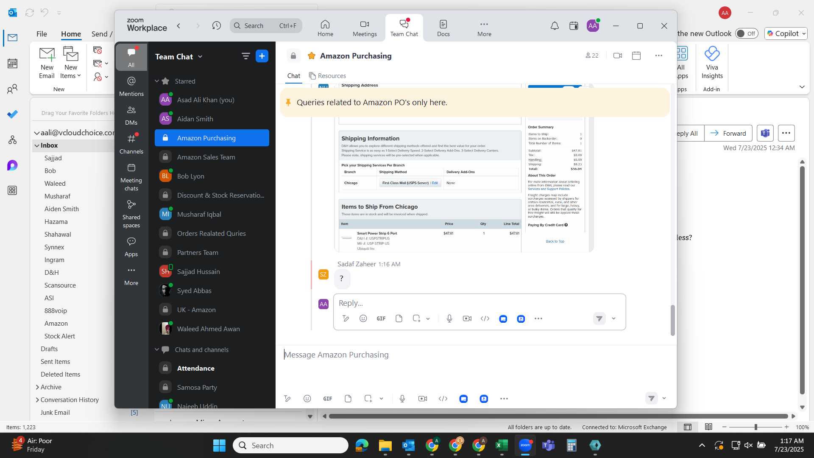The height and width of the screenshot is (458, 814).
Task: Open the Team Chat filter icon
Action: 245,56
